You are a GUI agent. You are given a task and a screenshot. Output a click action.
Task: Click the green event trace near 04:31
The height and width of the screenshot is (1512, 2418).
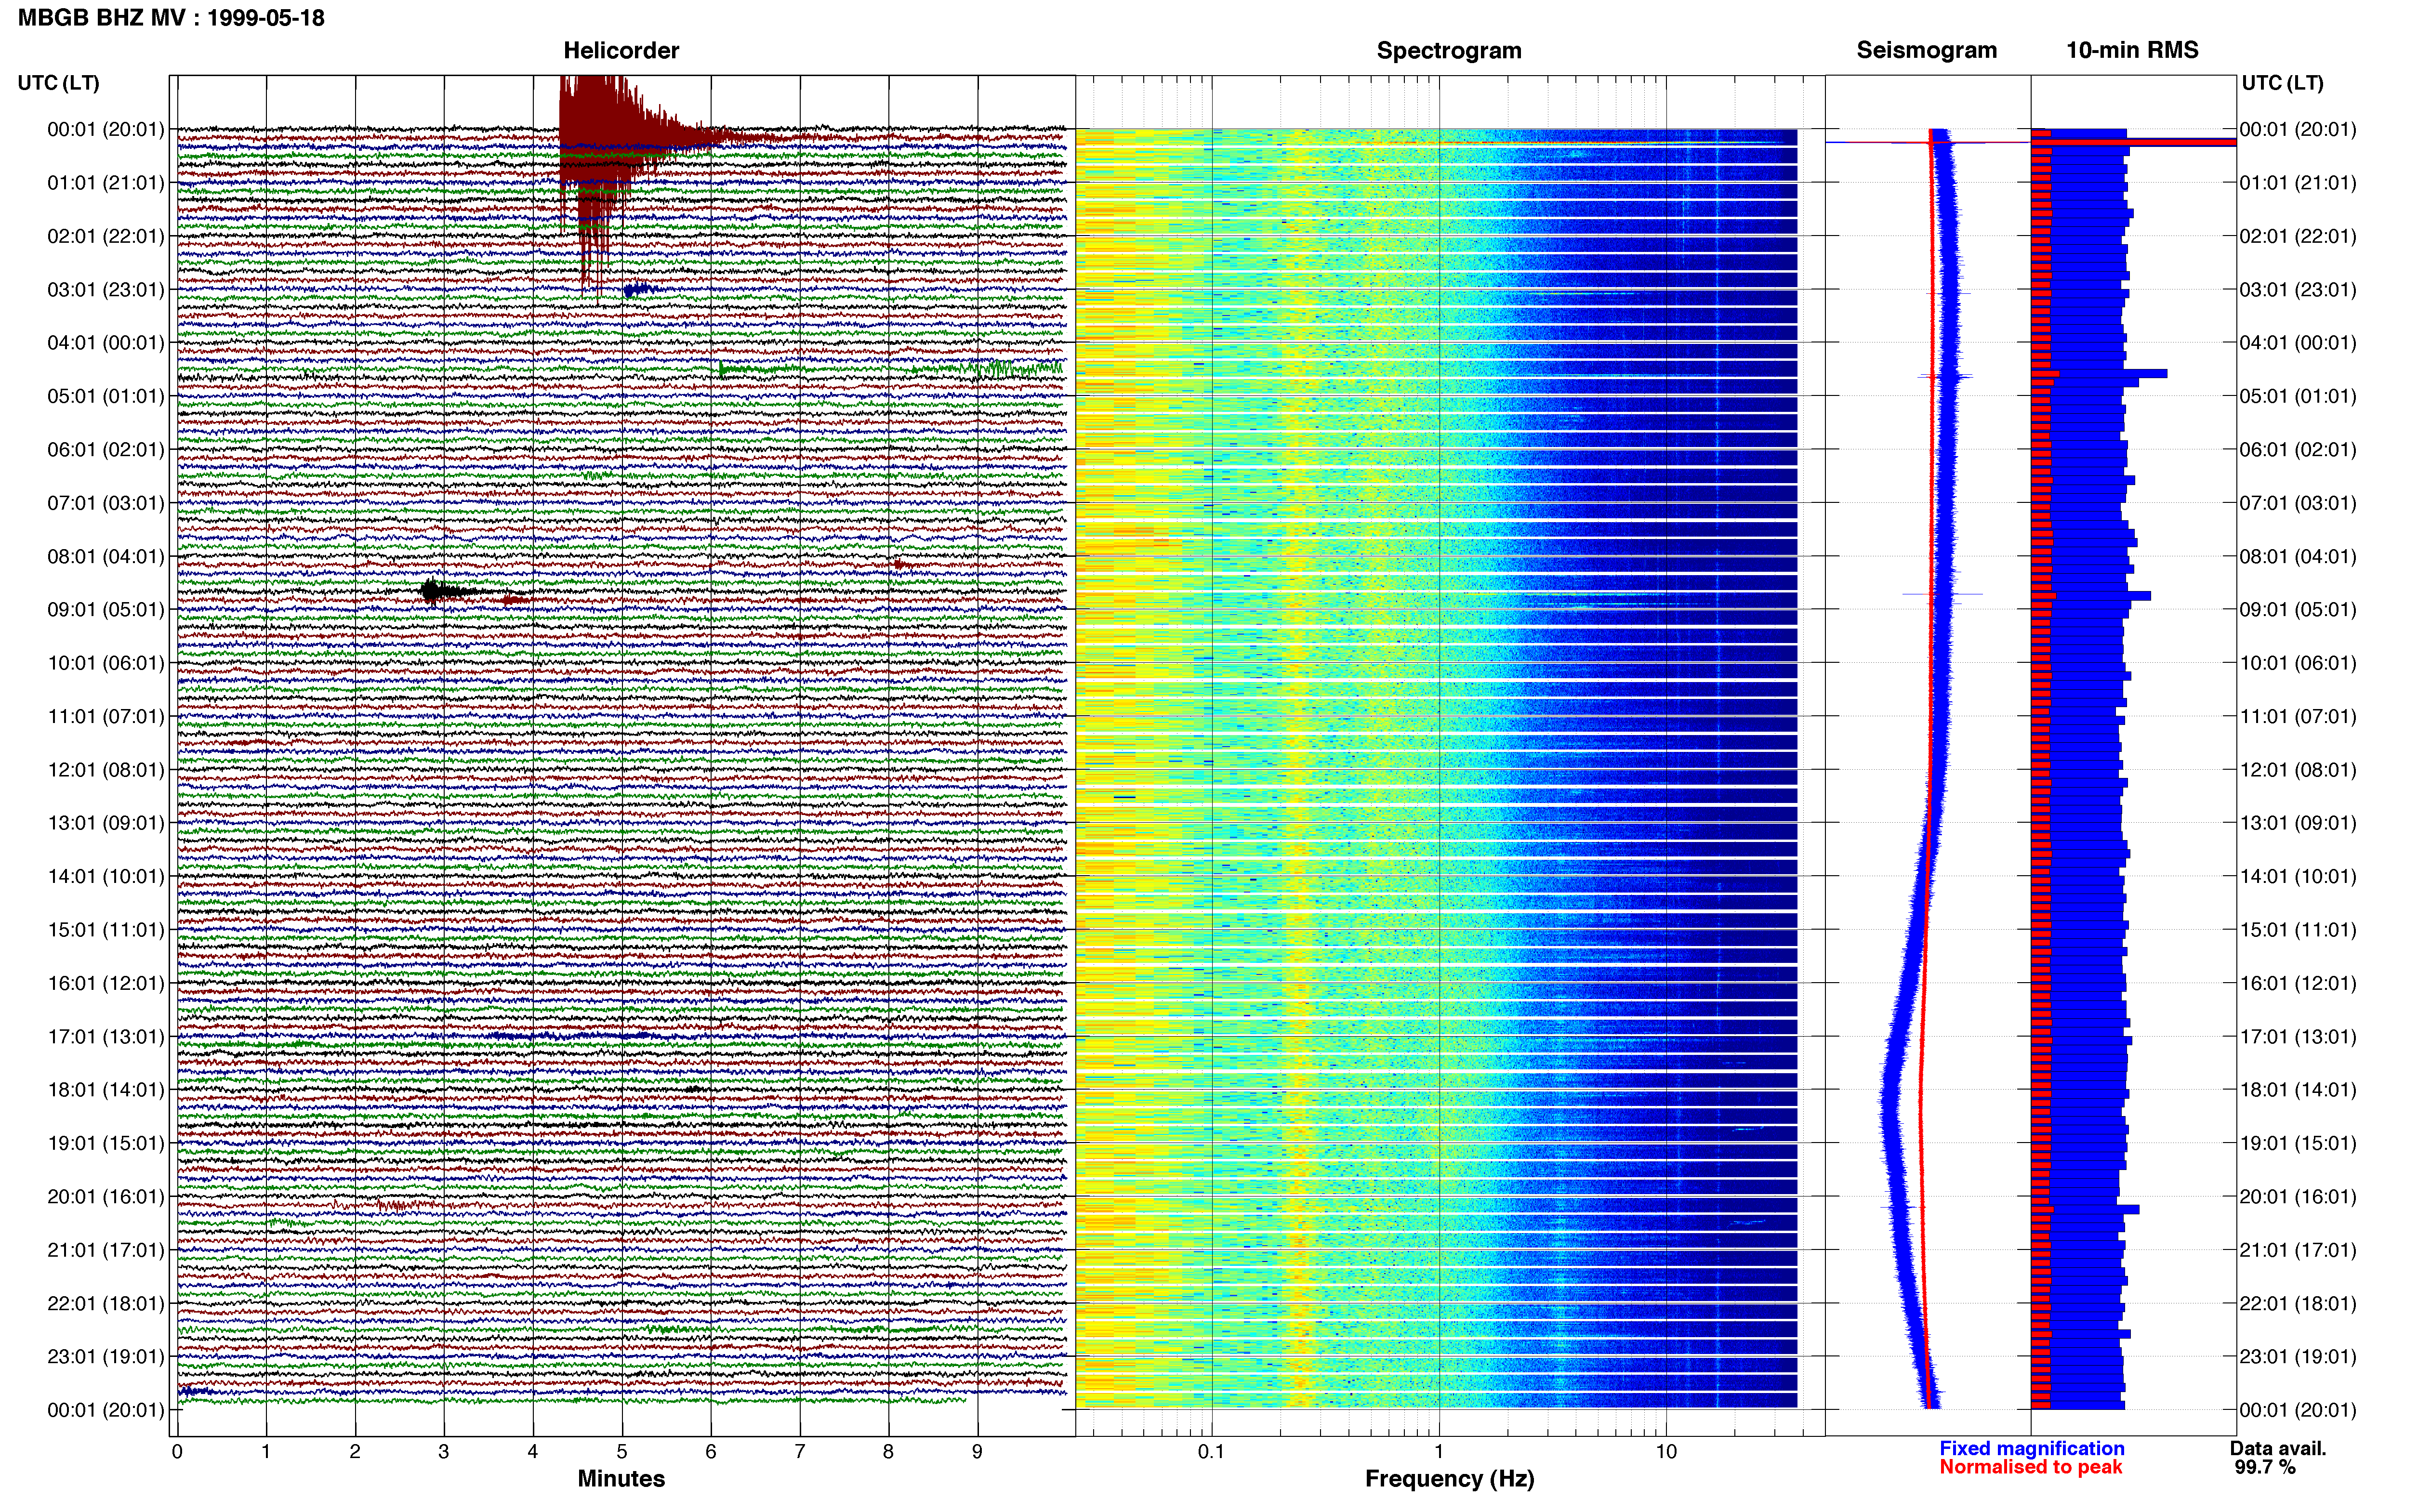890,369
